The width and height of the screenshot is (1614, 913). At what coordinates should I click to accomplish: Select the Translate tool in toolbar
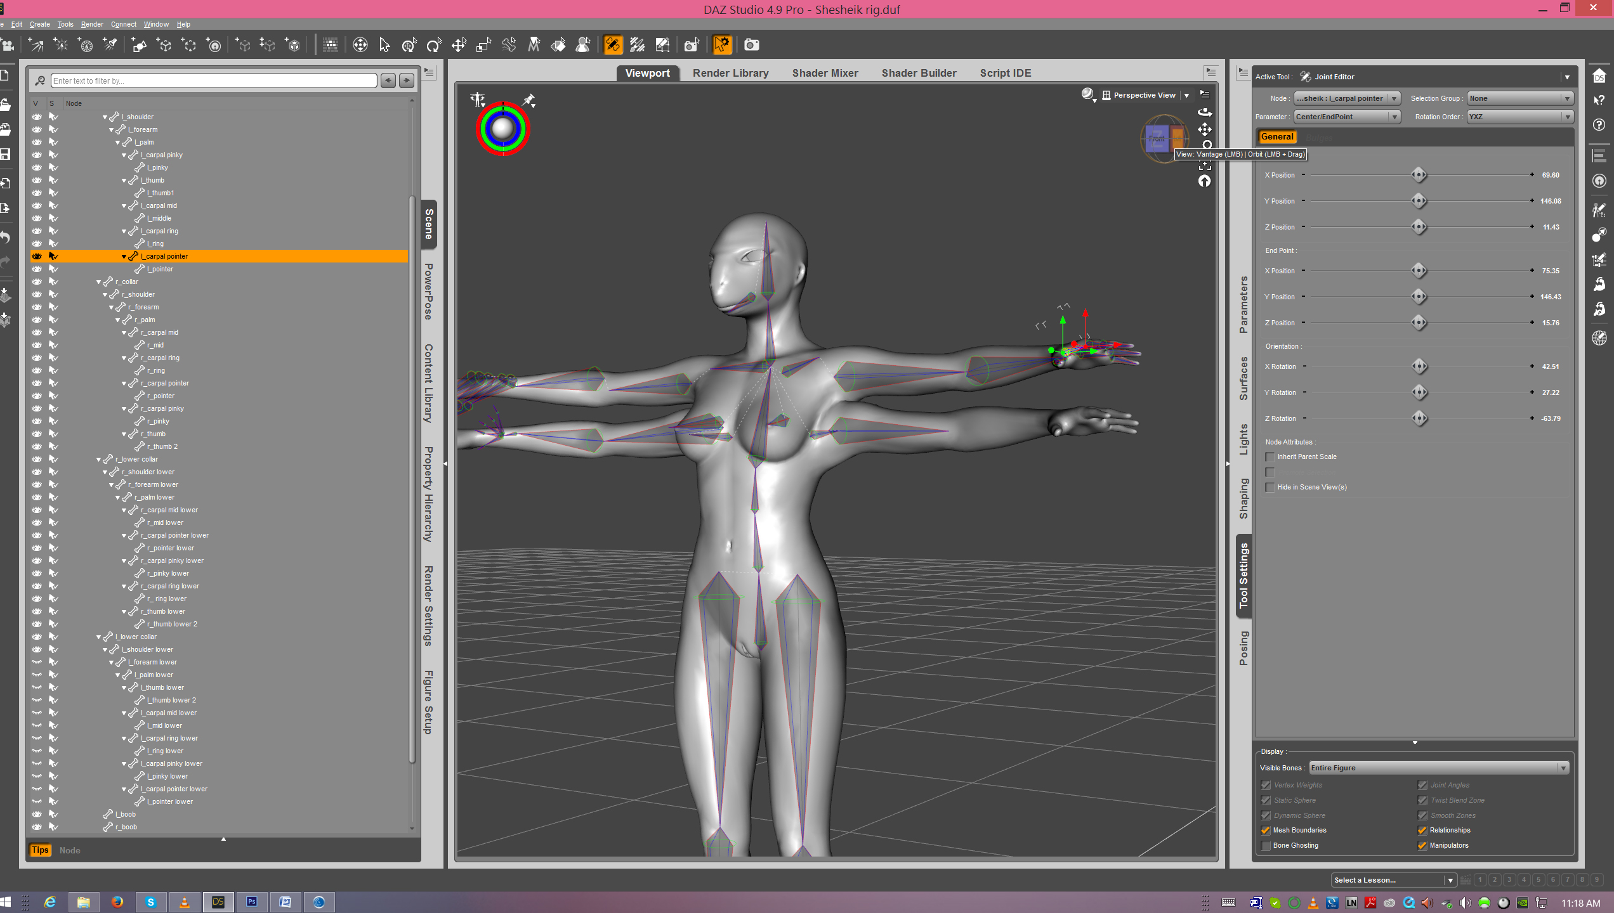tap(459, 45)
